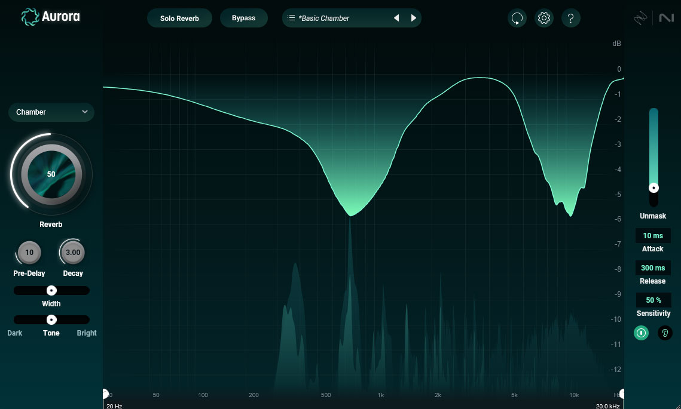Click the Aurora logo icon

tap(29, 17)
